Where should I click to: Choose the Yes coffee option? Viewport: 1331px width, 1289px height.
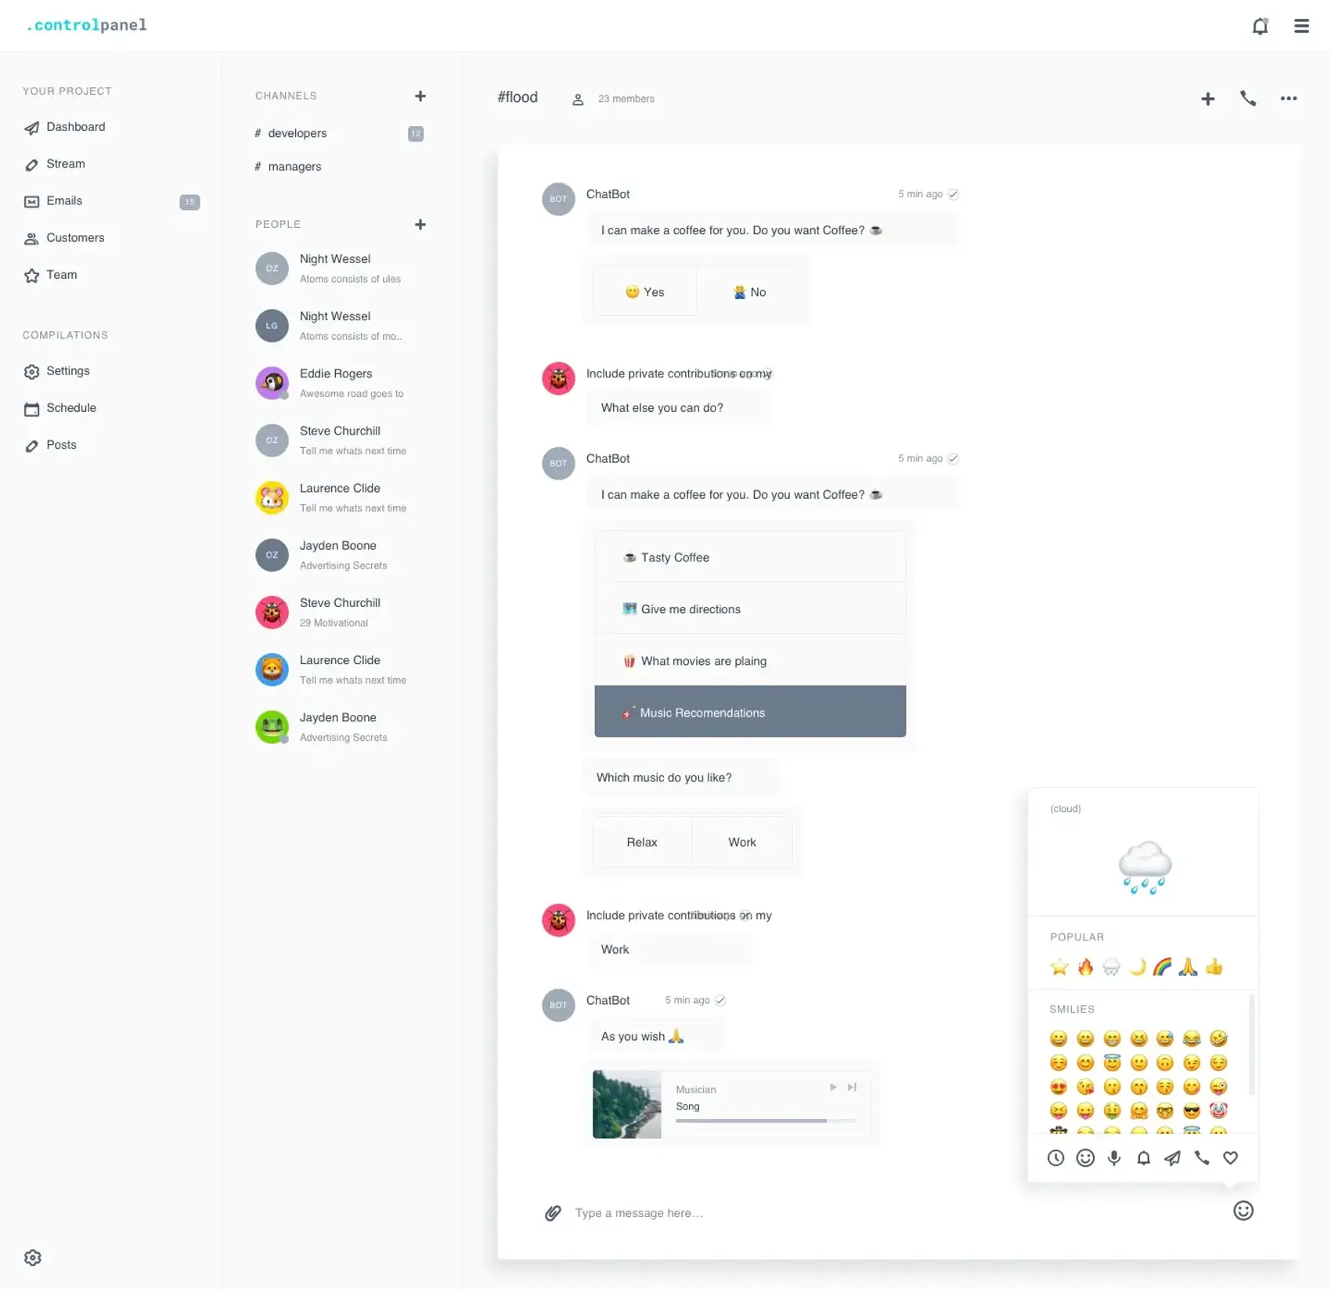[x=645, y=292]
